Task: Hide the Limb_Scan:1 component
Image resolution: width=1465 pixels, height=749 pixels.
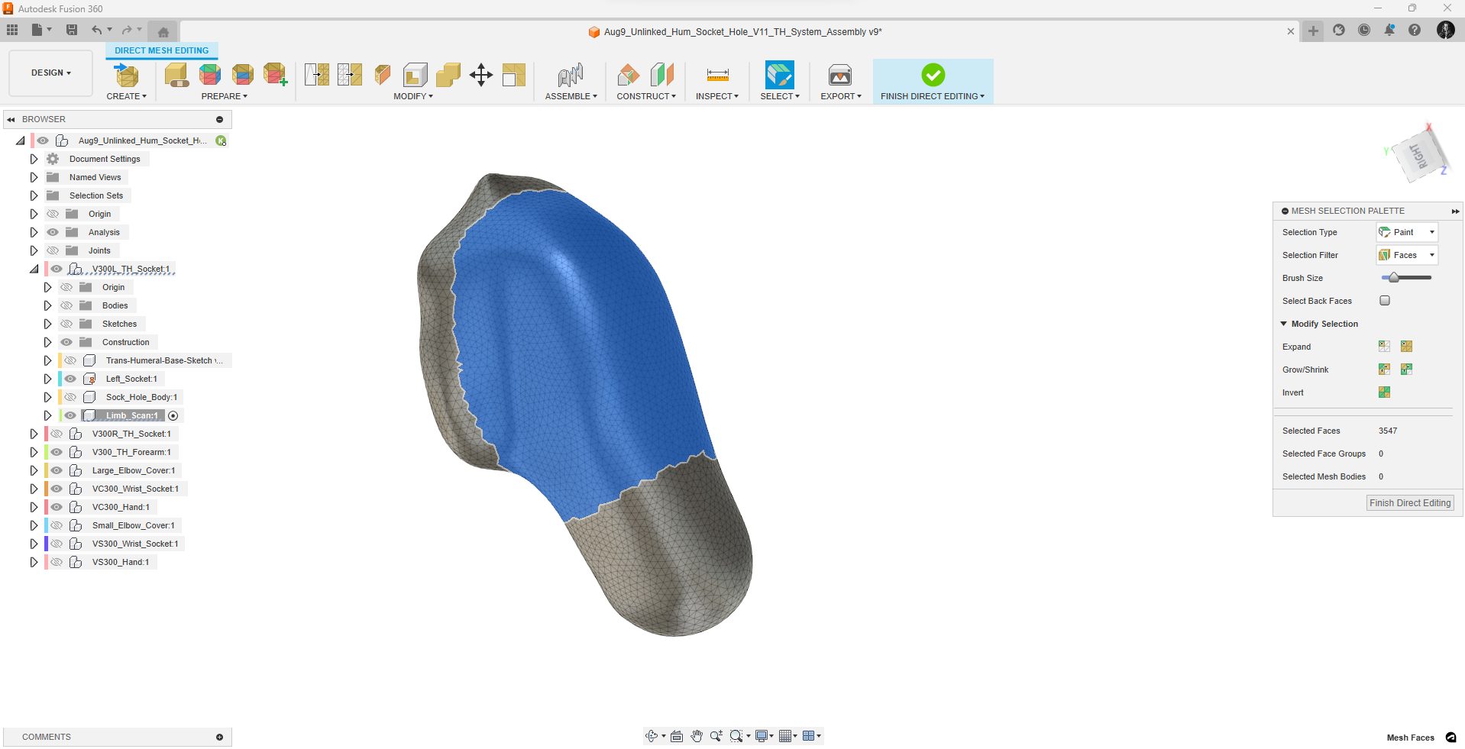Action: coord(70,415)
